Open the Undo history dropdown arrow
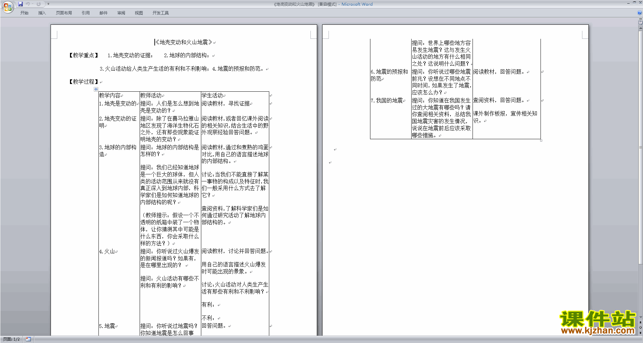Viewport: 643px width, 343px height. tap(32, 4)
